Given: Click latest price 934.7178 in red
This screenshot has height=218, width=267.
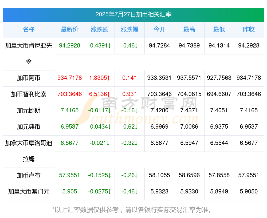Looking at the screenshot, I should click(x=70, y=78).
